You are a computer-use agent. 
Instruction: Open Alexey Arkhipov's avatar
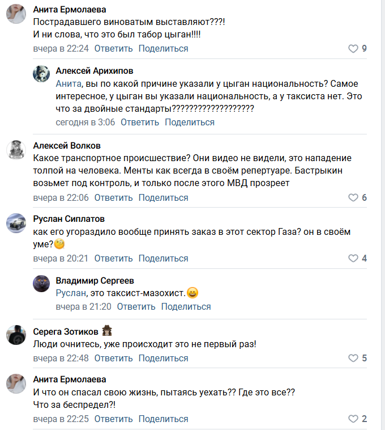[x=41, y=75]
